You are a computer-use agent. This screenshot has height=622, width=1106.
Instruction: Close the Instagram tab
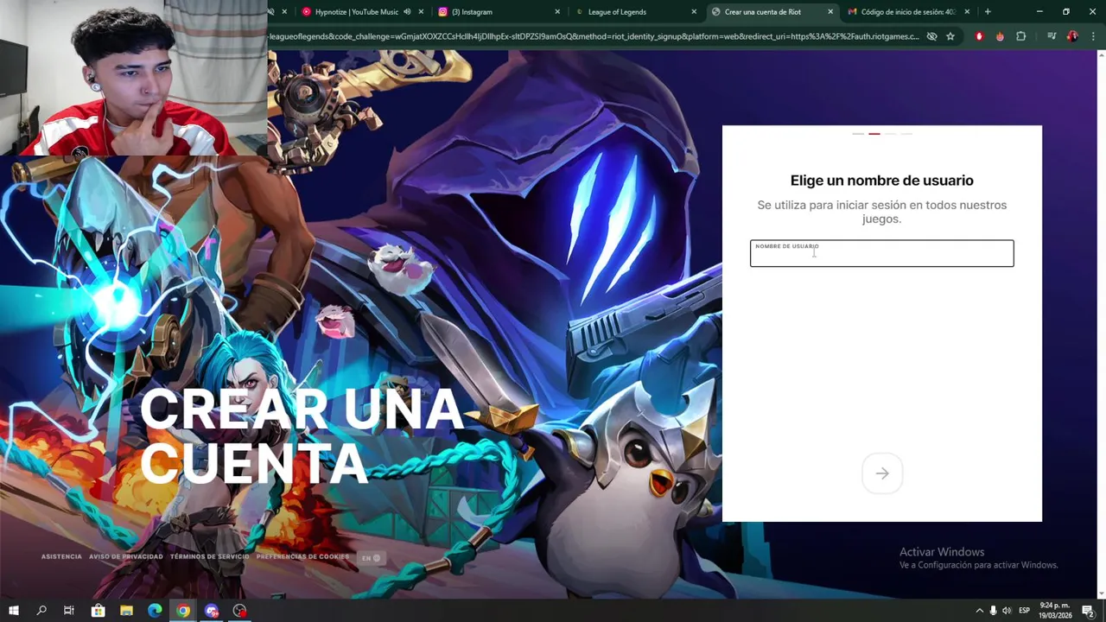[557, 12]
